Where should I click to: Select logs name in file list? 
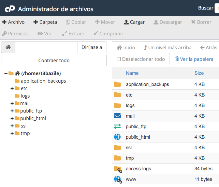[x=130, y=105]
